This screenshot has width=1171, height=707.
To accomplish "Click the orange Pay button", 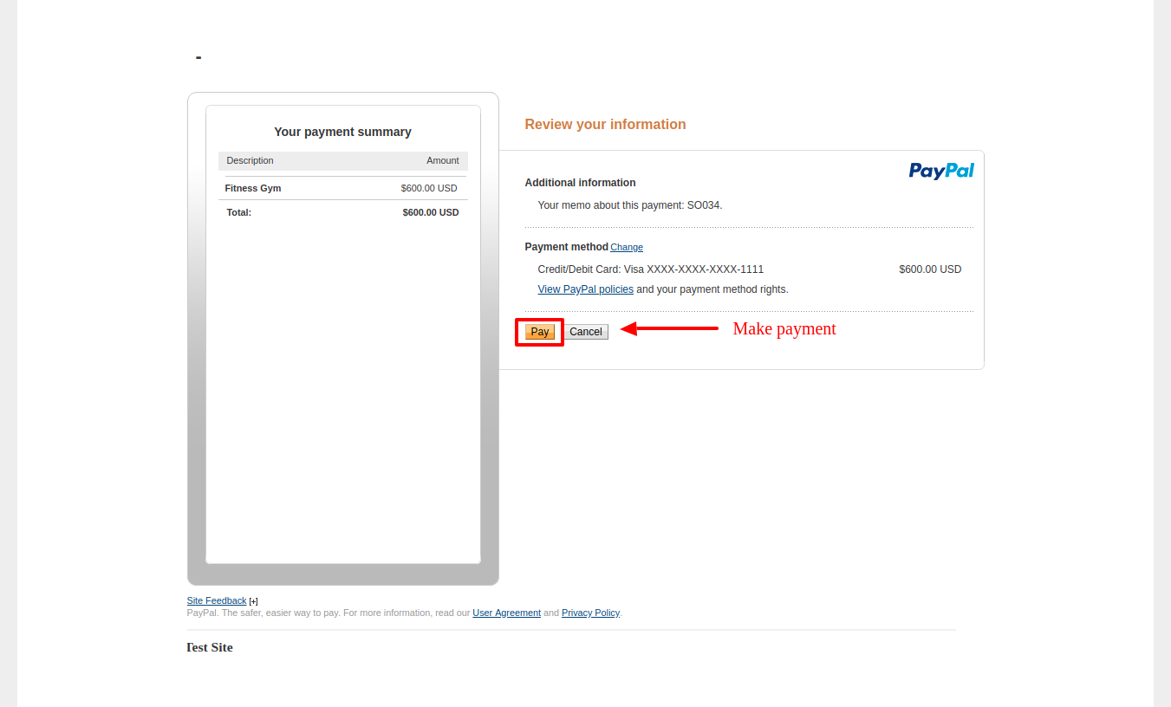I will (540, 332).
